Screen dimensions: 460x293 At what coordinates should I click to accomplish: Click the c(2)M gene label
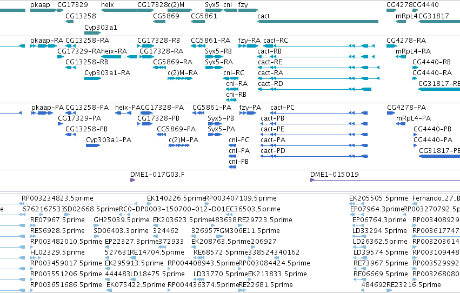coord(176,5)
